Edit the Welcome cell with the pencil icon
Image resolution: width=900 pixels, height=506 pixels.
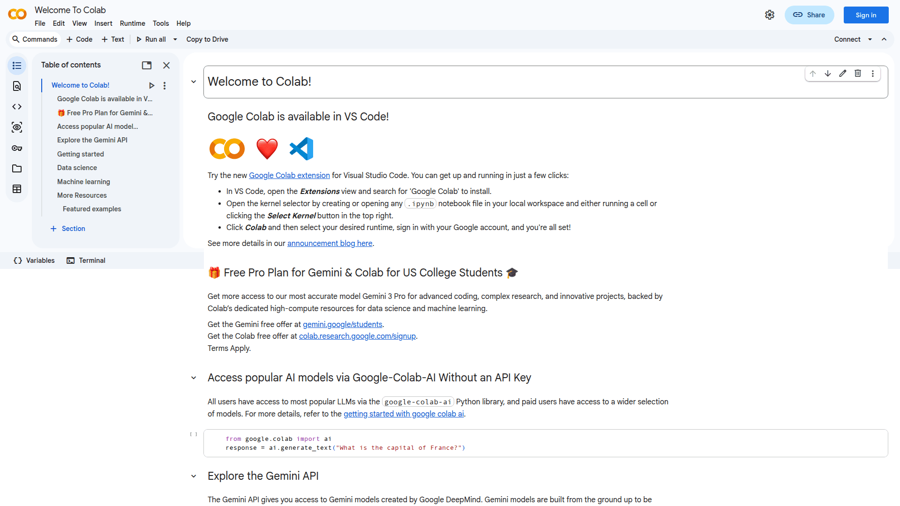point(842,74)
